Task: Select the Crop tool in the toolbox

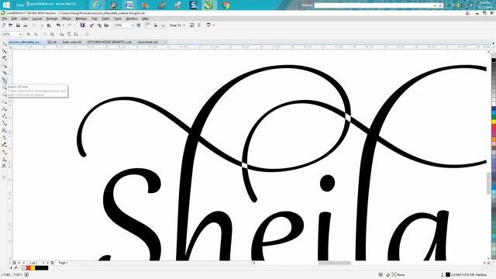Action: pyautogui.click(x=4, y=58)
